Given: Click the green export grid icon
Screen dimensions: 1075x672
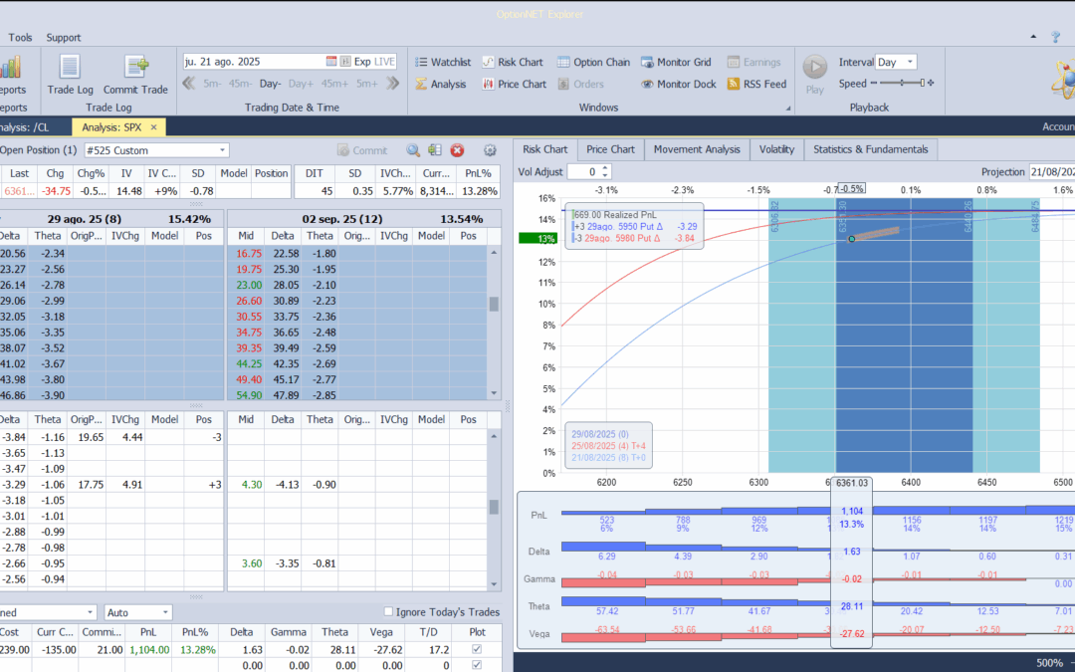Looking at the screenshot, I should click(x=435, y=150).
